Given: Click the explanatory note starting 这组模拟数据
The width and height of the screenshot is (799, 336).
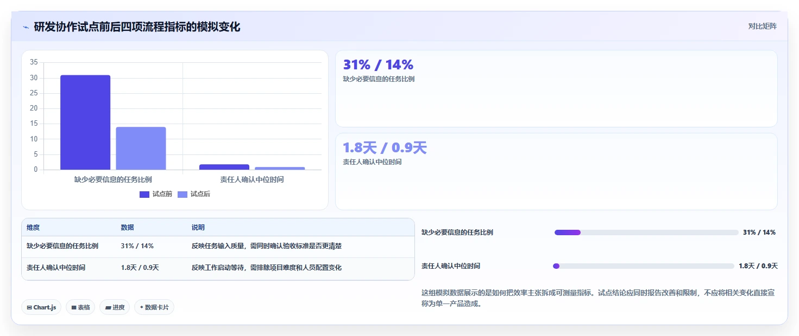Looking at the screenshot, I should [598, 298].
